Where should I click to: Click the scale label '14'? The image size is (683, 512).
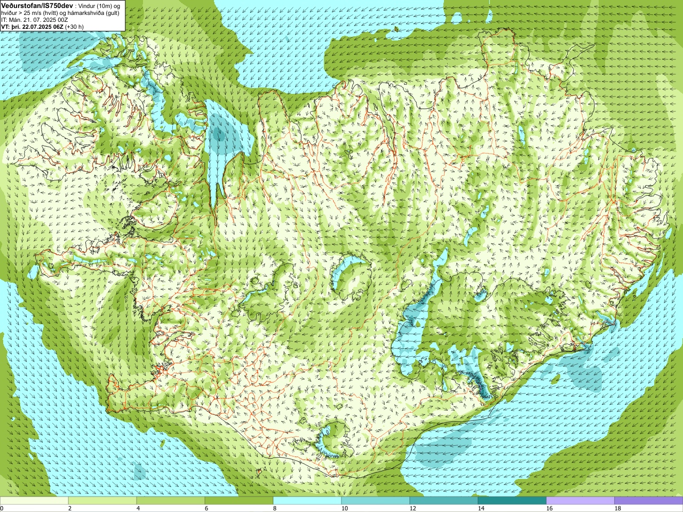481,508
